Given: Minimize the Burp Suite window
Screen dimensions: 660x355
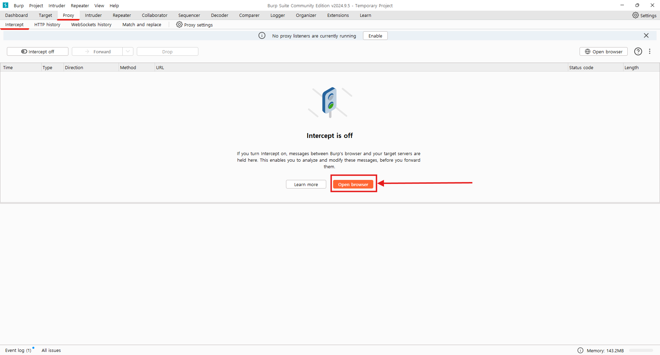Looking at the screenshot, I should [622, 5].
